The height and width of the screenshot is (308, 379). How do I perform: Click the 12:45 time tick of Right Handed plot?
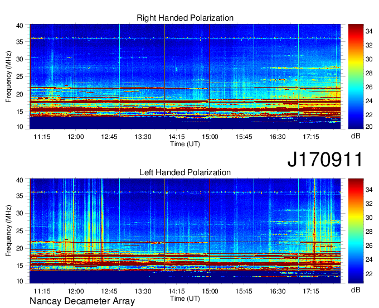109,137
